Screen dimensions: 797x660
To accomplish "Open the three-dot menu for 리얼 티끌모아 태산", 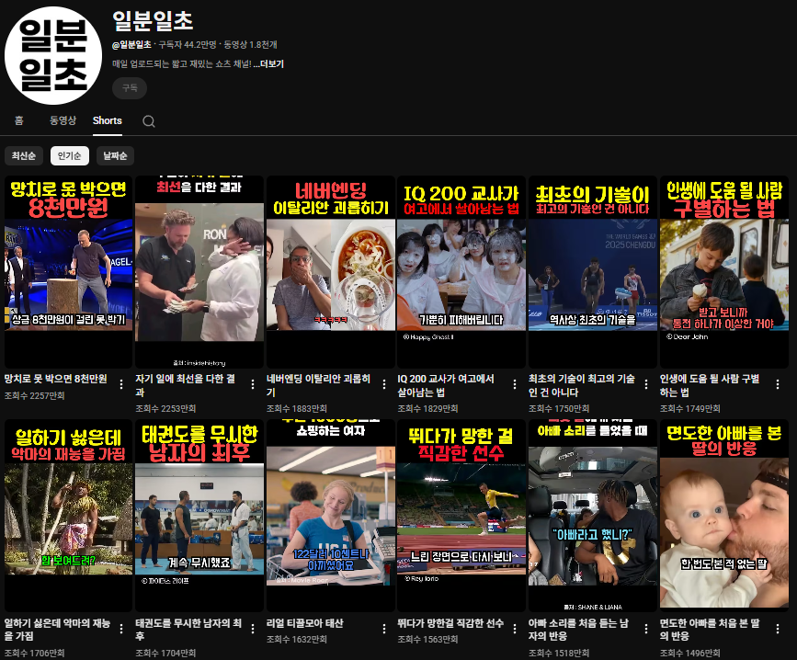I will coord(383,629).
